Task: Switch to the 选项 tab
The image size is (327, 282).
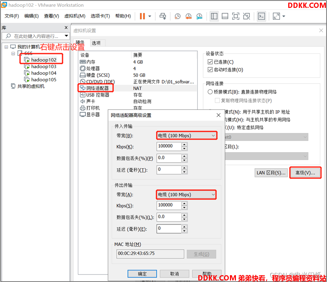Action: click(x=96, y=43)
